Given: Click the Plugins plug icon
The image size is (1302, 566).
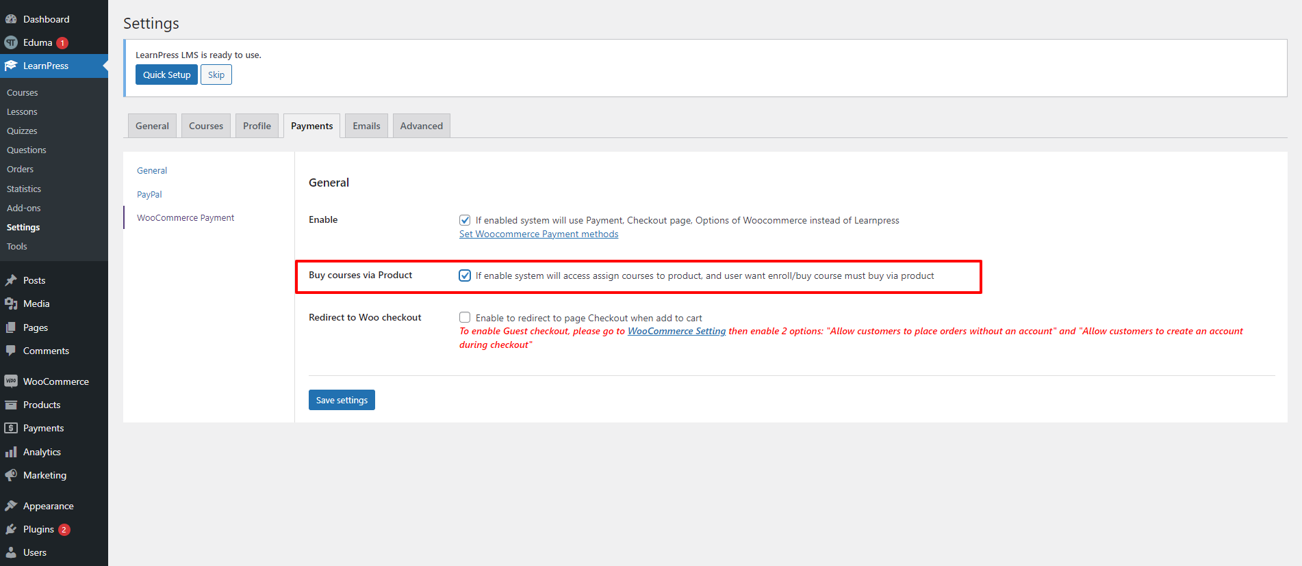Looking at the screenshot, I should point(11,529).
